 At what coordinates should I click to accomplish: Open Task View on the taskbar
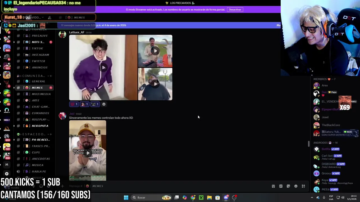coord(176,198)
